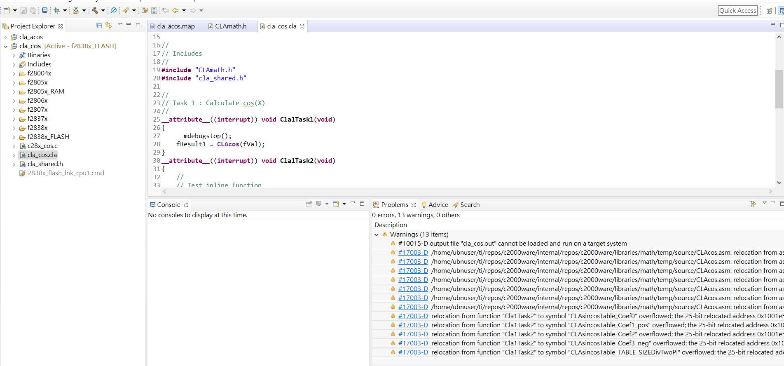This screenshot has width=784, height=366.
Task: Click the Quick Access field
Action: [x=737, y=11]
